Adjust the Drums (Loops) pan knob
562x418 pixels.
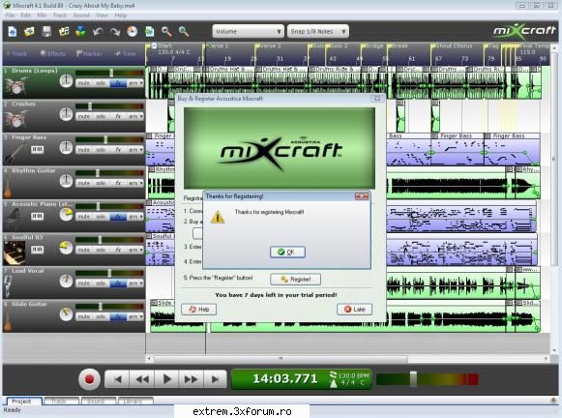tap(66, 81)
